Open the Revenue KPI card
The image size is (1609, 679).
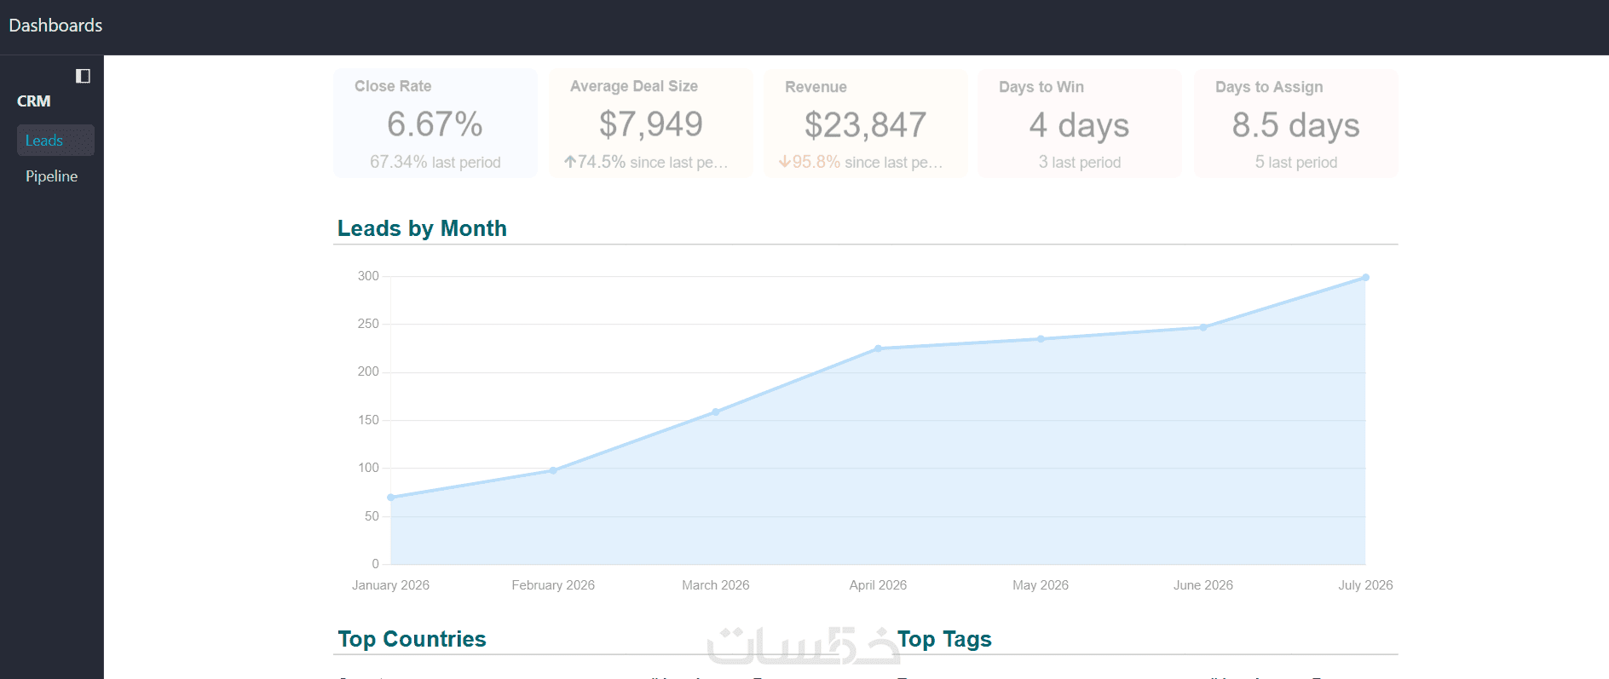(866, 124)
